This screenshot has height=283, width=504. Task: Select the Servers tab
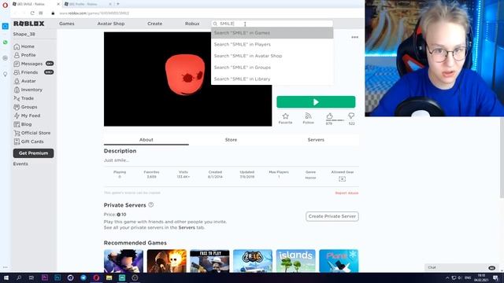point(316,140)
